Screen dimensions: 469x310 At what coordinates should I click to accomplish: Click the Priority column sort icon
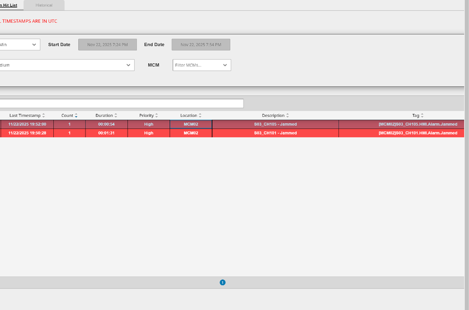click(157, 116)
